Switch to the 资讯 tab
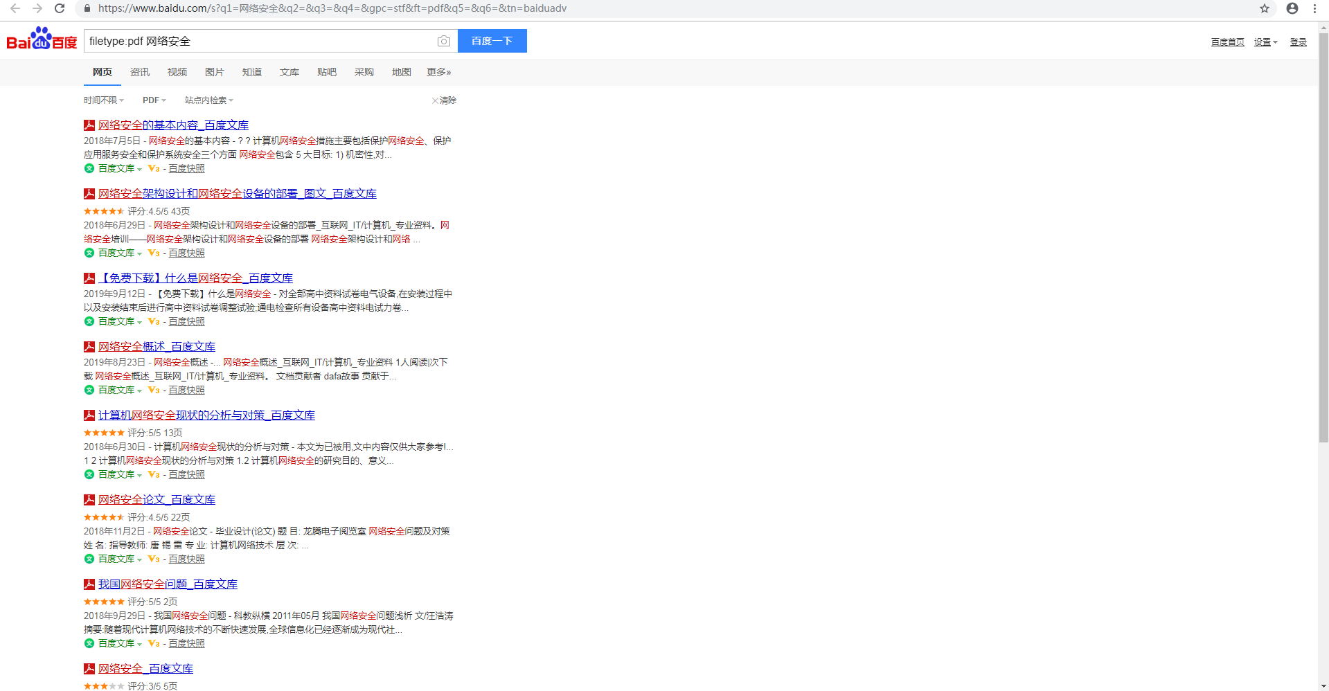The height and width of the screenshot is (691, 1329). pyautogui.click(x=140, y=72)
